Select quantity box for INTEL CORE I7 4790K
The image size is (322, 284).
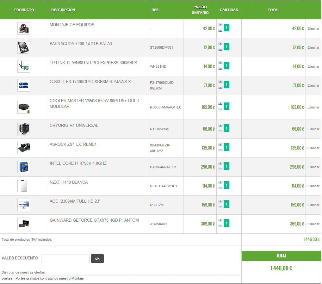pos(226,166)
